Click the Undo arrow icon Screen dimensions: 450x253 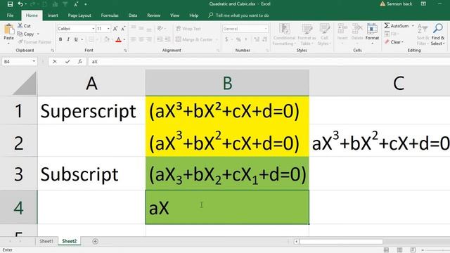tap(20, 4)
